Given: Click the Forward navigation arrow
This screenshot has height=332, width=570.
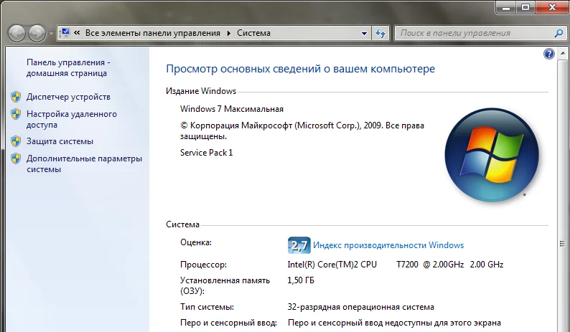Looking at the screenshot, I should click(x=37, y=34).
